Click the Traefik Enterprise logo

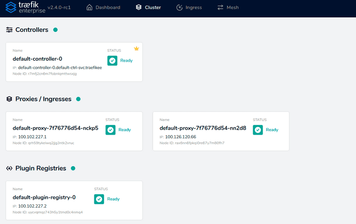(25, 8)
